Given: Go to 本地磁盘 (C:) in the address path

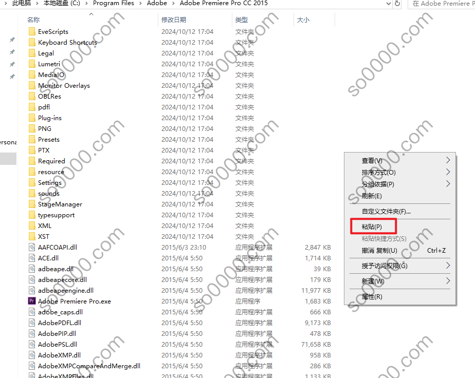Looking at the screenshot, I should point(62,3).
